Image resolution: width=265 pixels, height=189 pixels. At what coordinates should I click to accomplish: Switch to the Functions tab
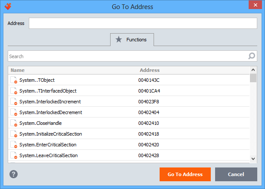point(132,40)
